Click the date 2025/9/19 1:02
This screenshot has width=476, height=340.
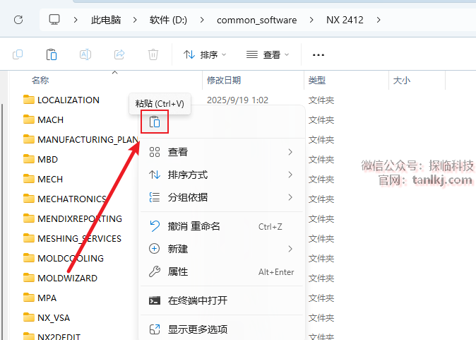237,100
